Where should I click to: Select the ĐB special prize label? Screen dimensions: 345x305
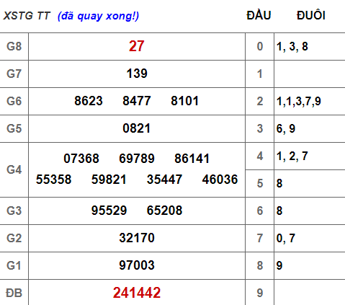click(x=14, y=293)
